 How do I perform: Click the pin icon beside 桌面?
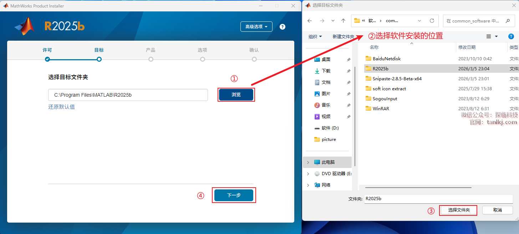348,60
